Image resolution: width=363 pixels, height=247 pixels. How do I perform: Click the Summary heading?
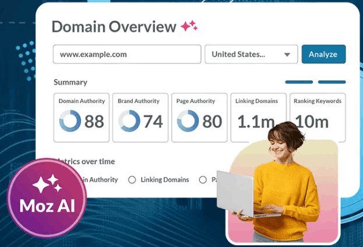pyautogui.click(x=71, y=82)
